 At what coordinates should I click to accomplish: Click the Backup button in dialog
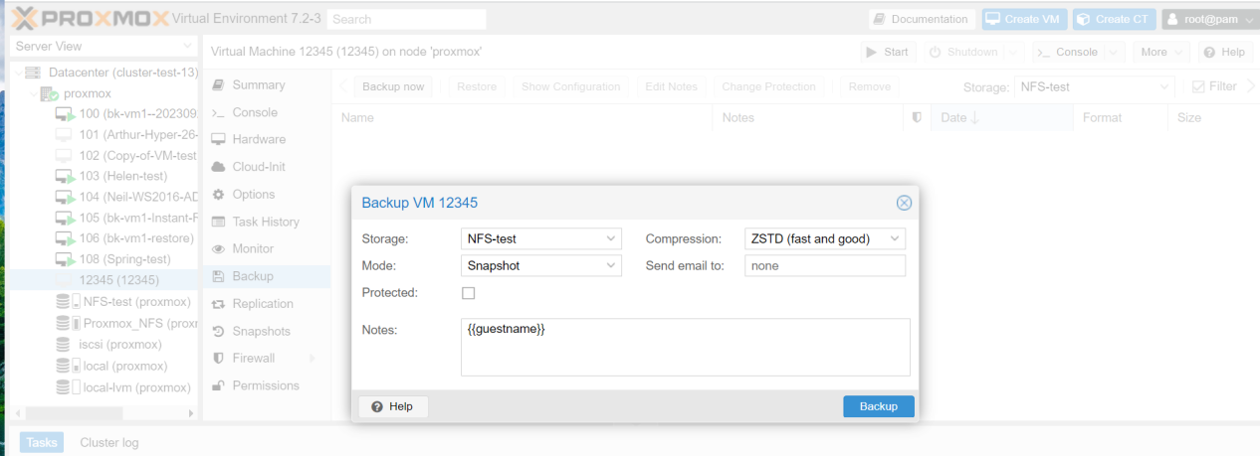(879, 406)
